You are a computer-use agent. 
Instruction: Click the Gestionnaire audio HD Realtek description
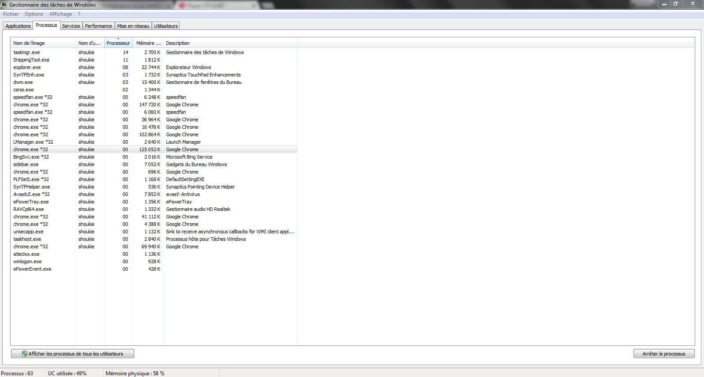click(198, 209)
